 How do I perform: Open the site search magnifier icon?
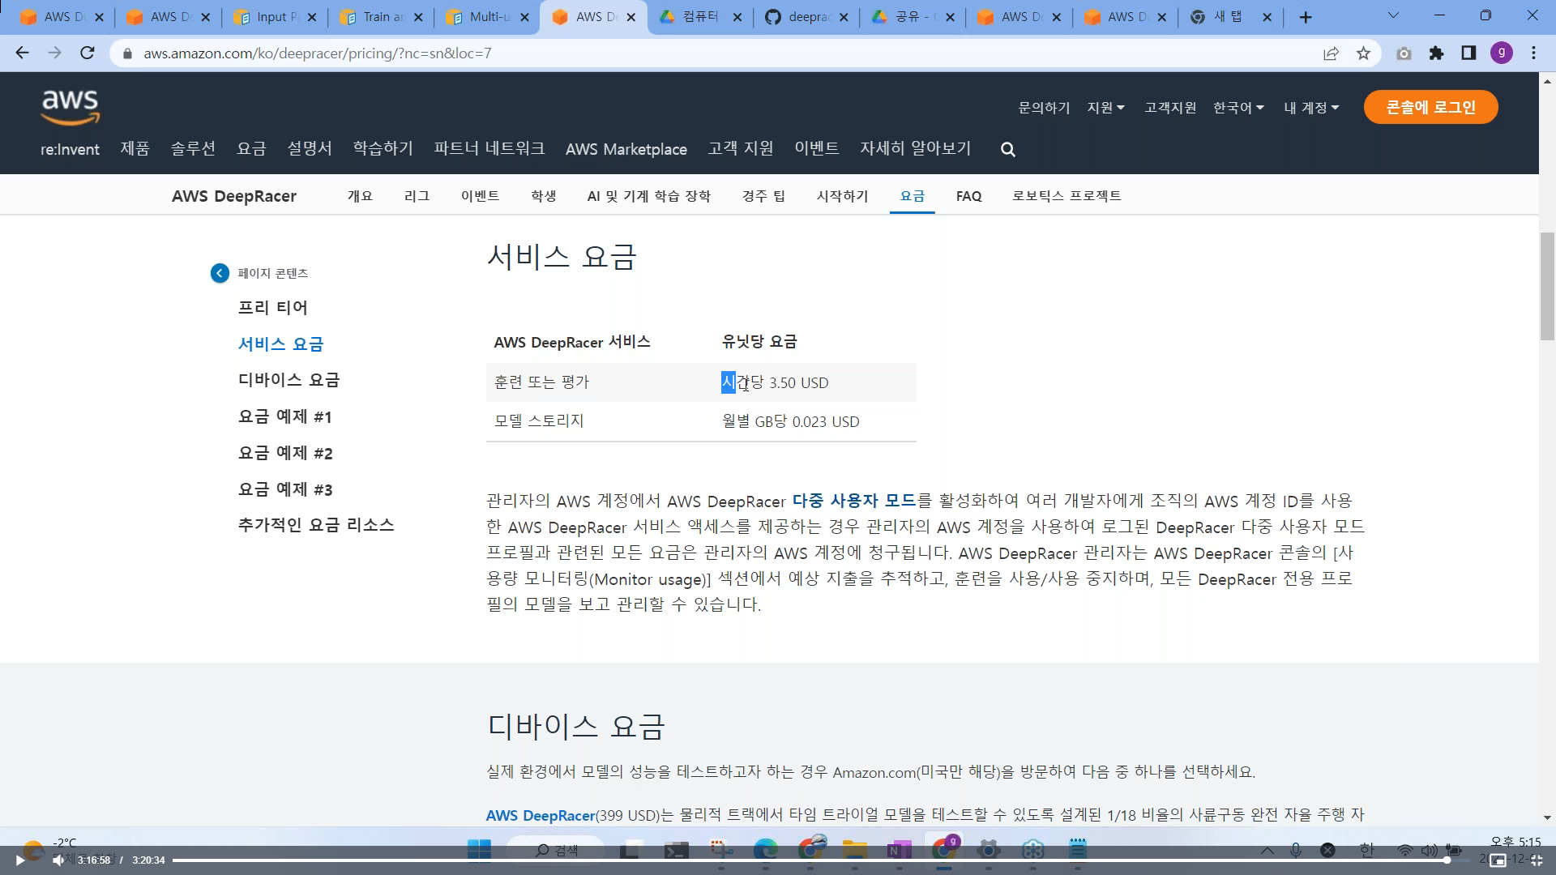1007,150
